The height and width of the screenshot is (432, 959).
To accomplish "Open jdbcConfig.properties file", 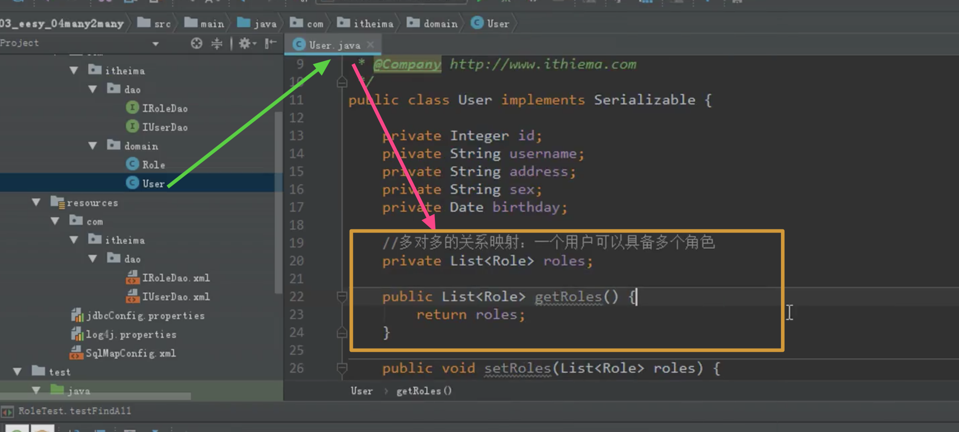I will click(145, 316).
